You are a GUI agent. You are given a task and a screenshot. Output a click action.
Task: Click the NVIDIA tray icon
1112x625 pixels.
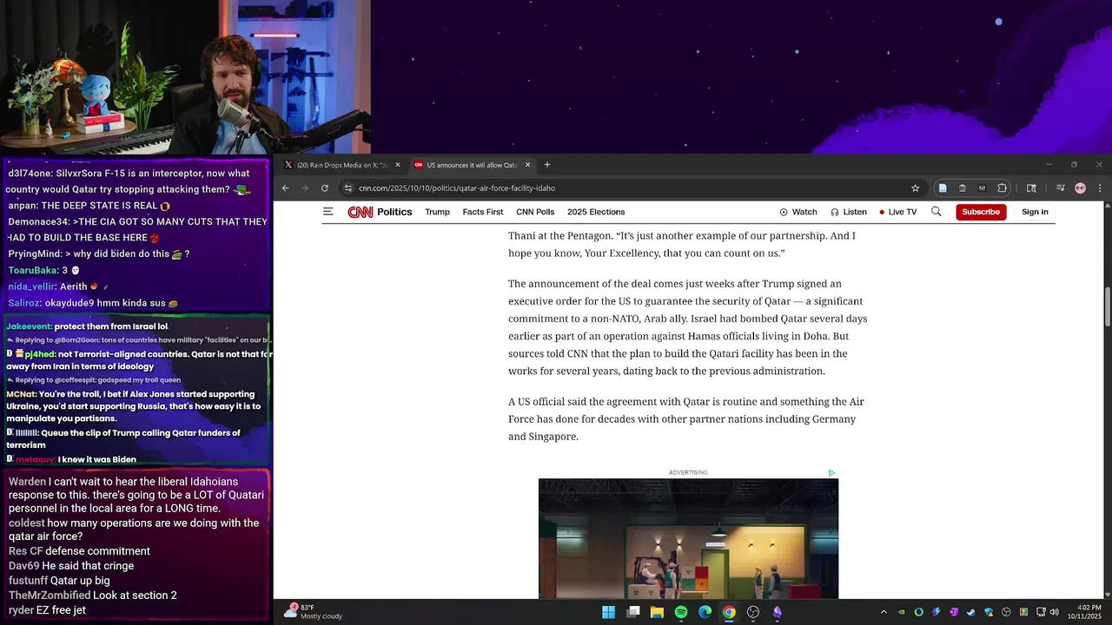[901, 612]
